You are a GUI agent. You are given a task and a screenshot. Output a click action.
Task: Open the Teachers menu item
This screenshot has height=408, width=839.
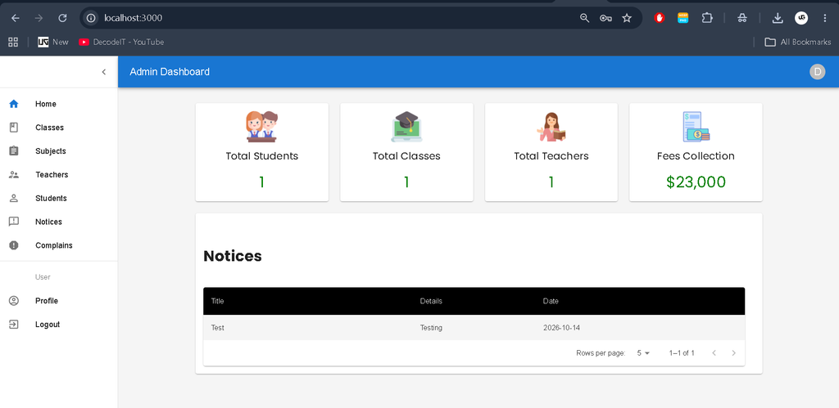(x=59, y=175)
